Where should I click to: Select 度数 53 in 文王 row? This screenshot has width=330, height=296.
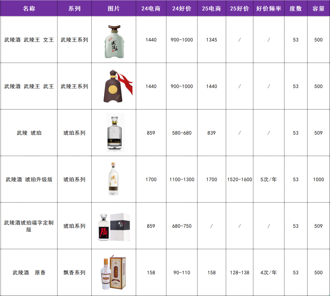[296, 40]
